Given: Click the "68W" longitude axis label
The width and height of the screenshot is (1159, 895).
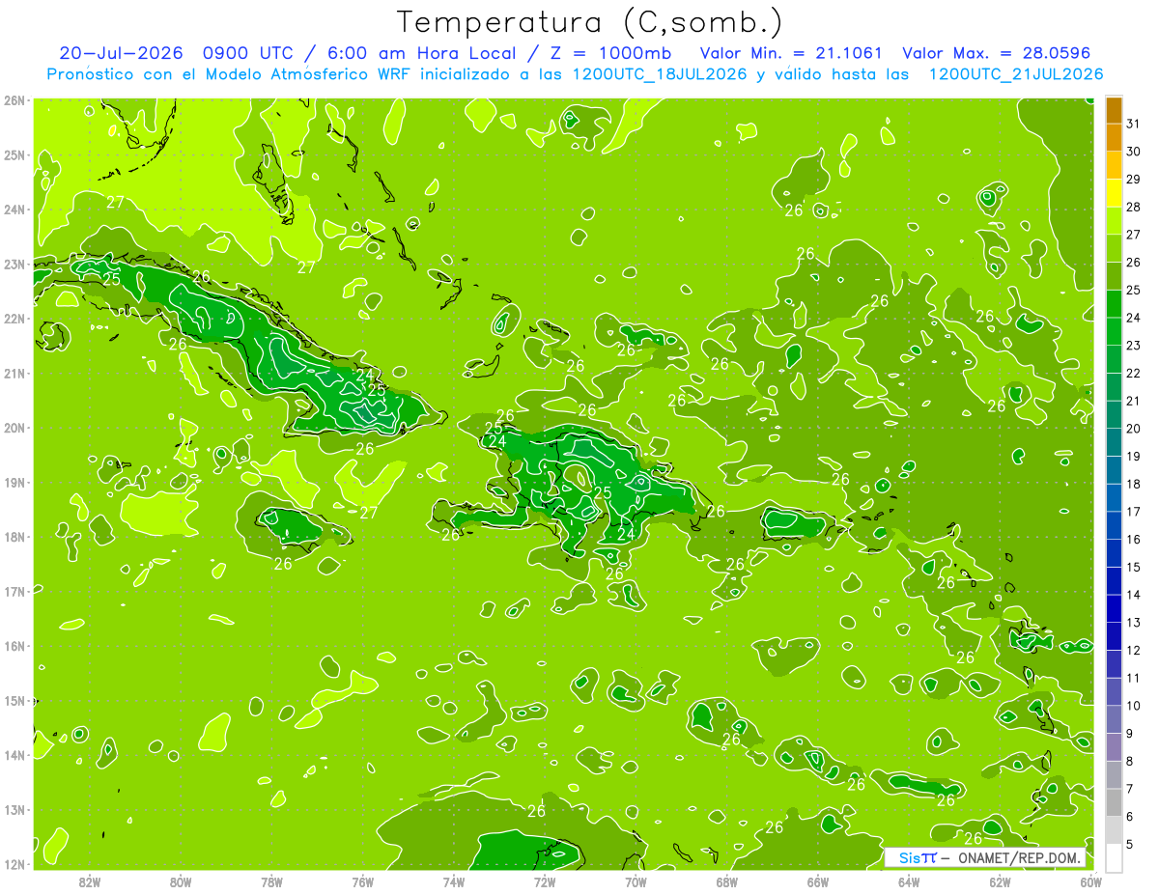Looking at the screenshot, I should pos(727,881).
